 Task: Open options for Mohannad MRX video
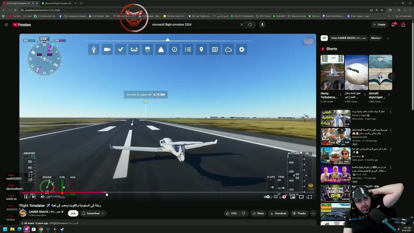click(x=391, y=130)
